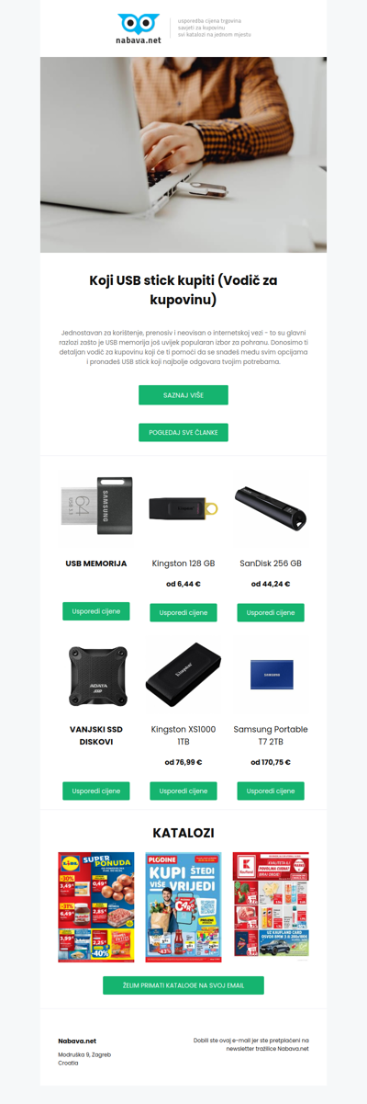The width and height of the screenshot is (367, 1104).
Task: Click the SAZNAJ VIŠE button
Action: pos(183,394)
